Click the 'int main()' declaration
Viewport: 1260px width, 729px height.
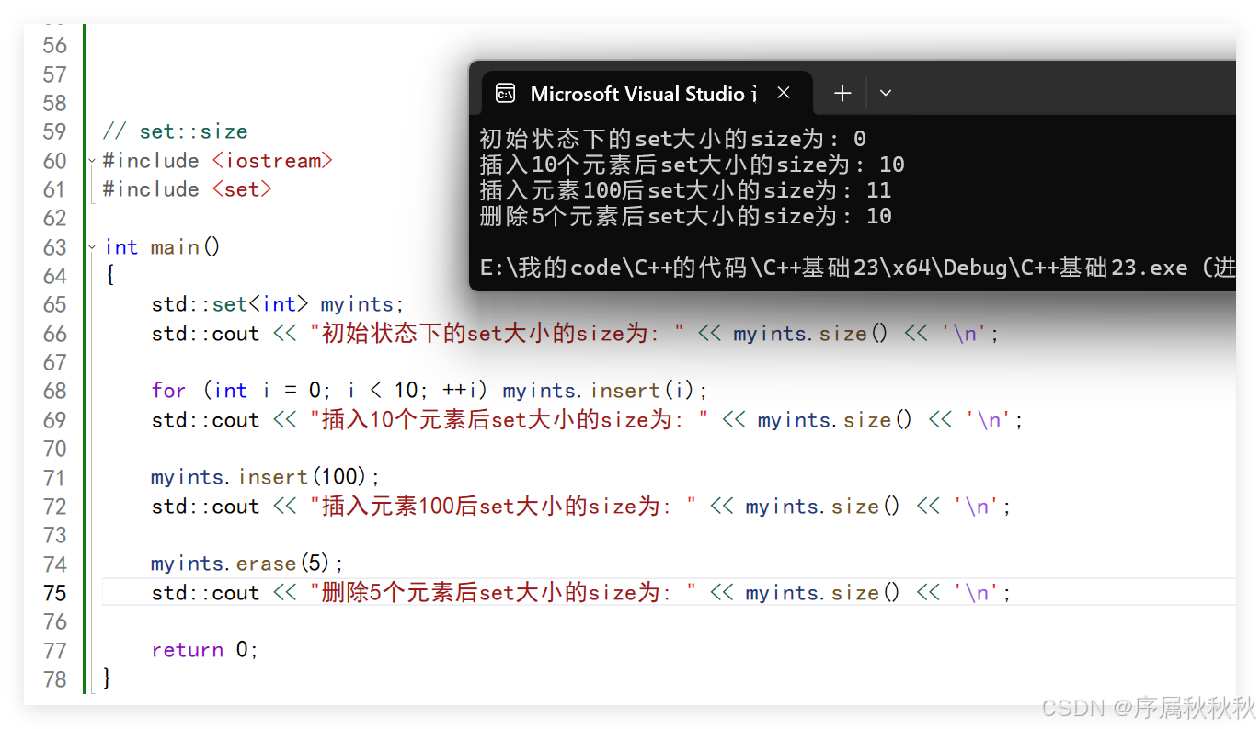pyautogui.click(x=162, y=247)
